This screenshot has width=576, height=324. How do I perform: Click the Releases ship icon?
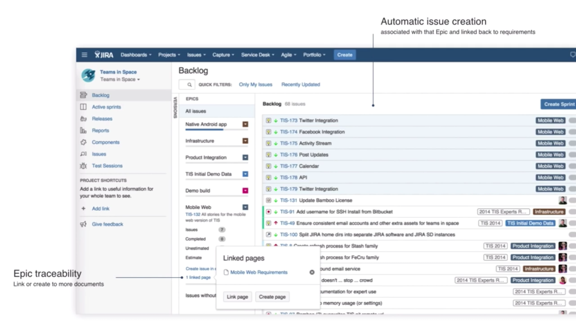pyautogui.click(x=83, y=119)
